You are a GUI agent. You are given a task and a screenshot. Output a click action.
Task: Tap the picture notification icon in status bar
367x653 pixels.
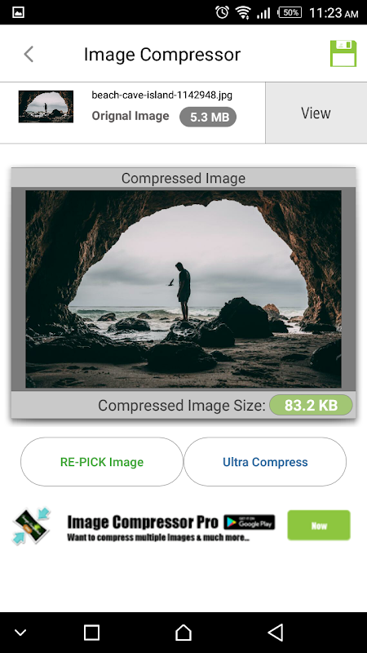[x=18, y=12]
